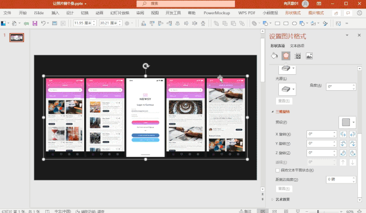Click align top icon in toolbar

(x=152, y=23)
